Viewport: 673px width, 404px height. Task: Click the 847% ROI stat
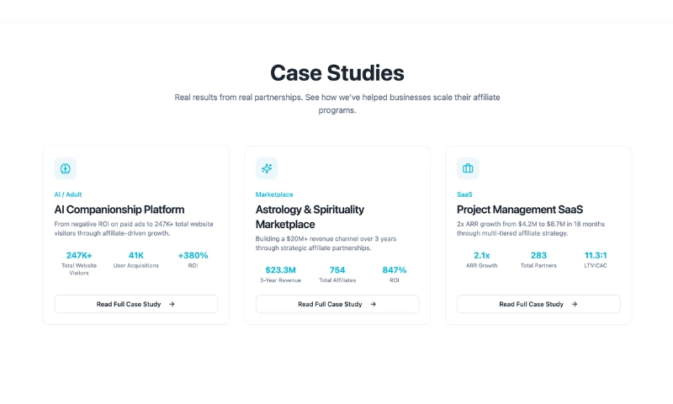(394, 274)
